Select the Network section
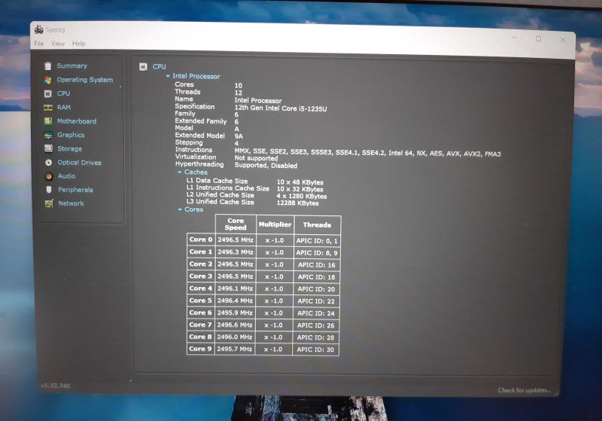The height and width of the screenshot is (421, 602). [71, 203]
